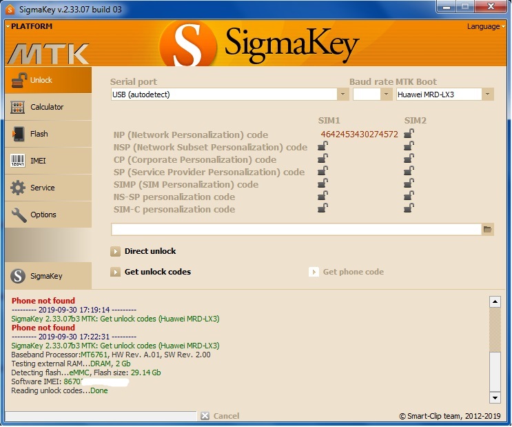512x427 pixels.
Task: Click the SIM1 lock icon for SP code
Action: [x=322, y=170]
